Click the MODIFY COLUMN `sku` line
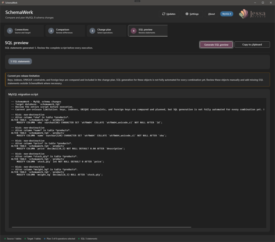The width and height of the screenshot is (275, 242). (x=90, y=122)
